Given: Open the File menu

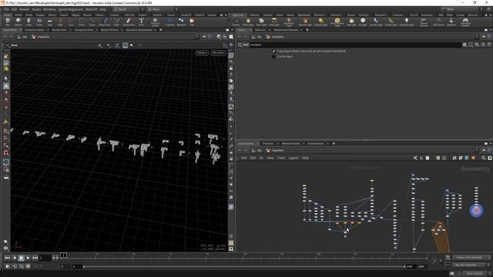Looking at the screenshot, I should [x=6, y=9].
